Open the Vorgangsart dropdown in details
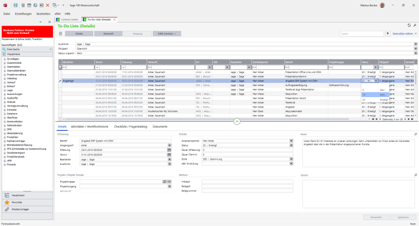The height and width of the screenshot is (226, 419). click(x=169, y=145)
